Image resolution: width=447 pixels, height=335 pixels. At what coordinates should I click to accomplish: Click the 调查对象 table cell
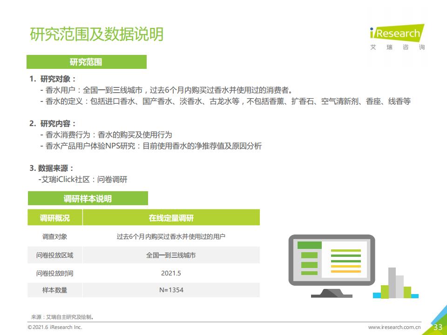point(55,236)
